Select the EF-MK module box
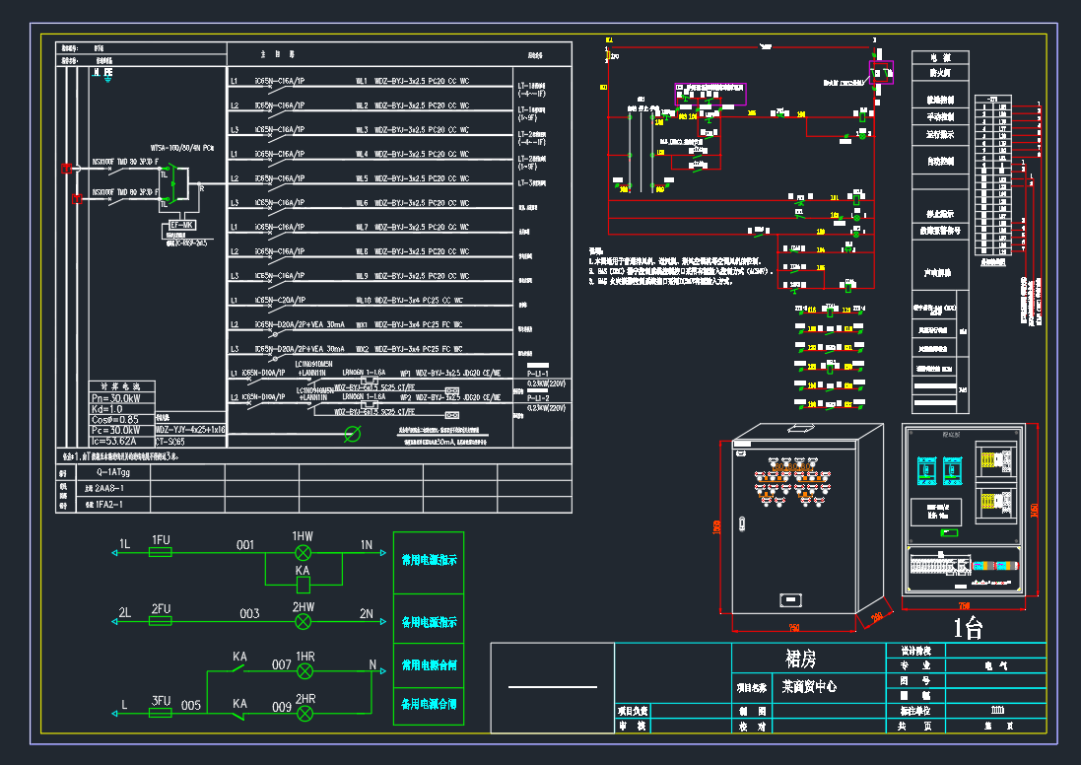1081x765 pixels. [182, 225]
